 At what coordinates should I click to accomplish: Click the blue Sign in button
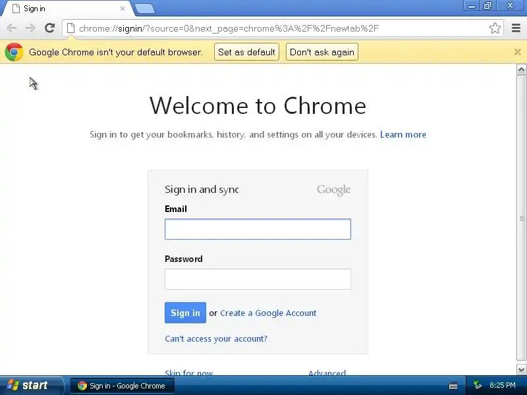click(x=185, y=313)
